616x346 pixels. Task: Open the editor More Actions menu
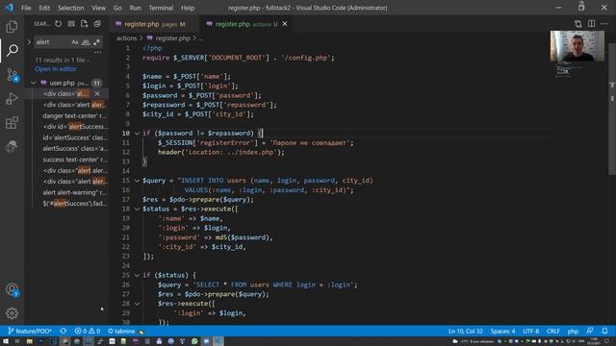pos(604,24)
